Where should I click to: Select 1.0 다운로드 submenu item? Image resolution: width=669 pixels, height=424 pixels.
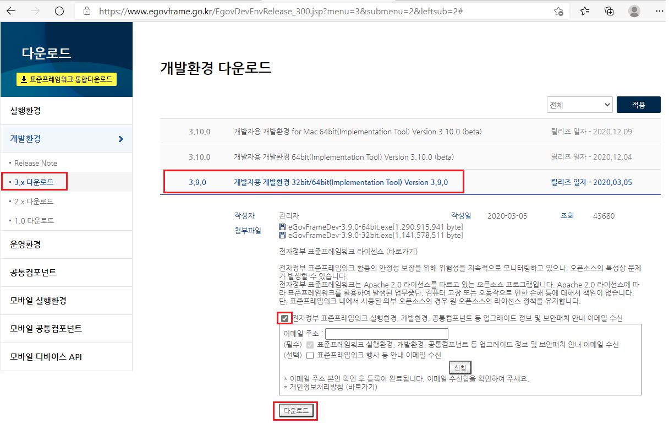(x=34, y=220)
